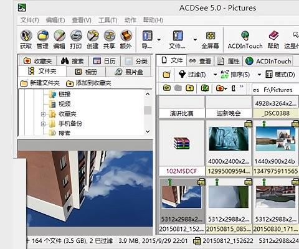
Task: Click the F:\Pictures path field
Action: [x=276, y=90]
